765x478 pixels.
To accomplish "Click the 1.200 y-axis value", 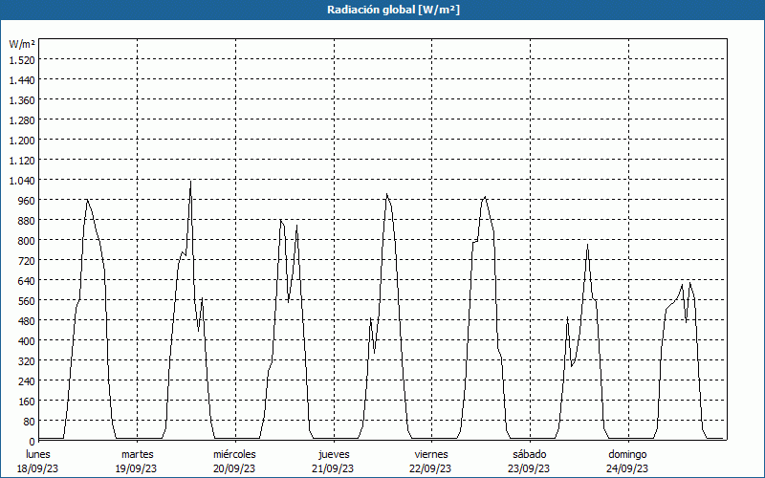I will 22,140.
